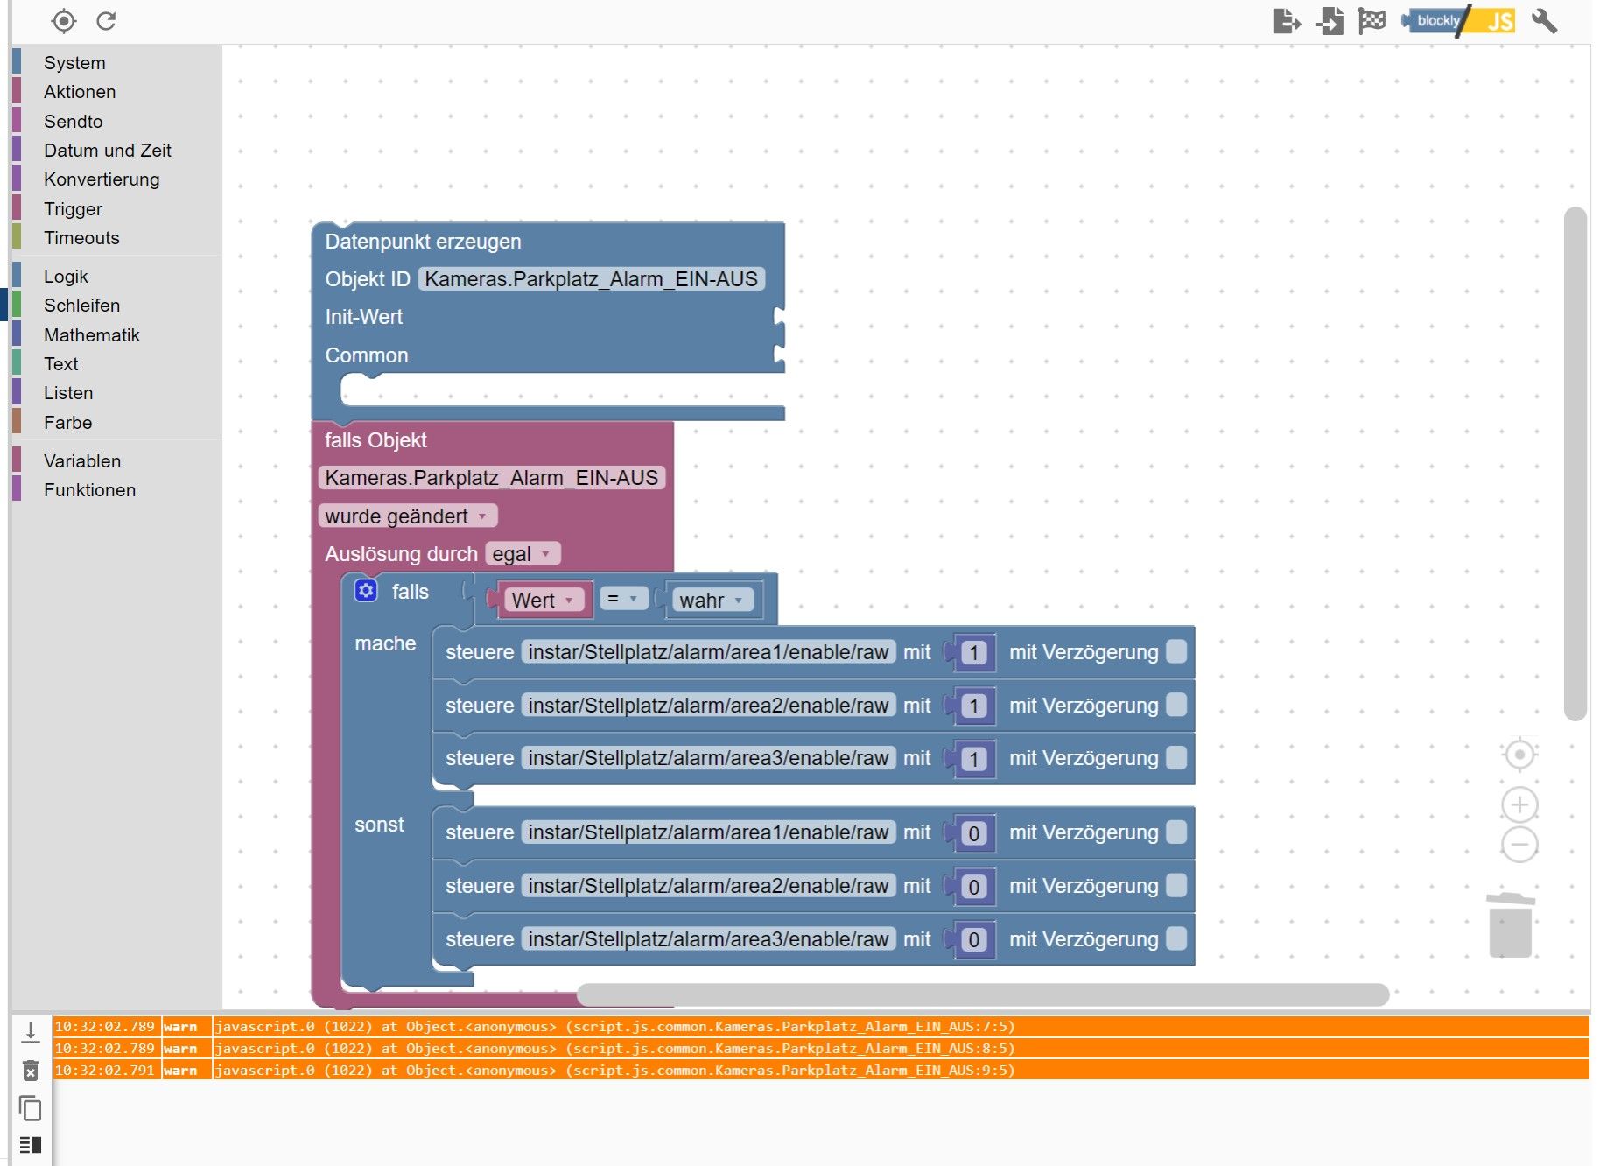Click area2 object ID in sonst section
Screen dimensions: 1600x1166
tap(709, 885)
